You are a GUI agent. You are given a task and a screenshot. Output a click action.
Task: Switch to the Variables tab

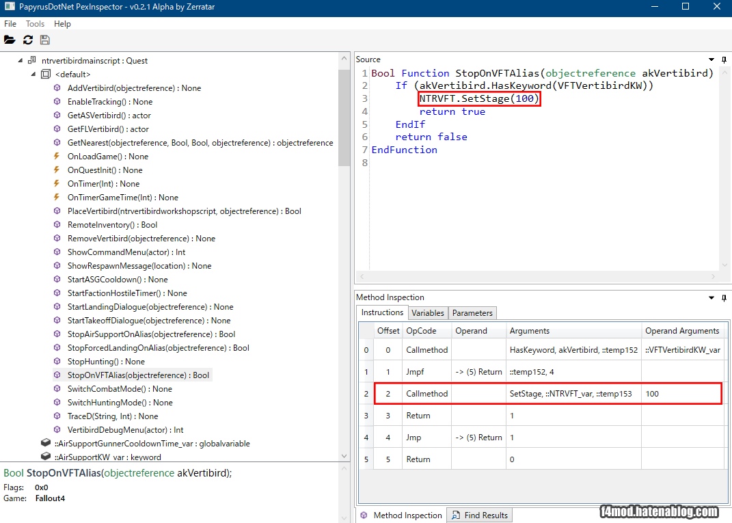pyautogui.click(x=428, y=313)
